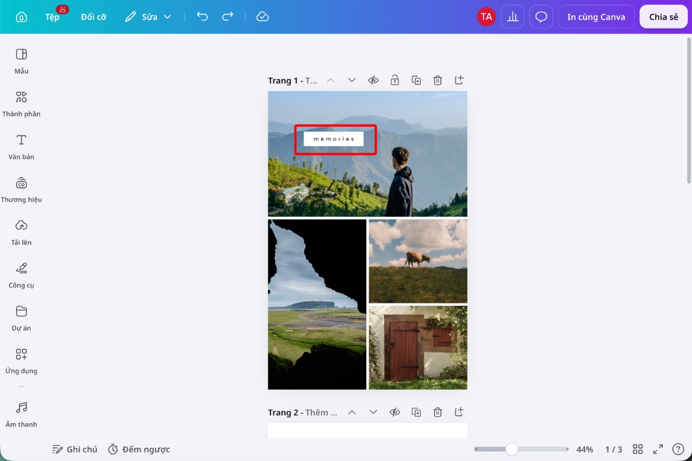Open Ghi chú notes
The width and height of the screenshot is (692, 461).
pyautogui.click(x=75, y=449)
